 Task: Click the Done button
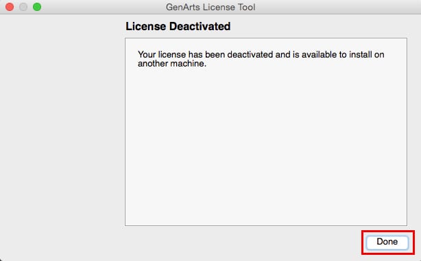point(387,242)
